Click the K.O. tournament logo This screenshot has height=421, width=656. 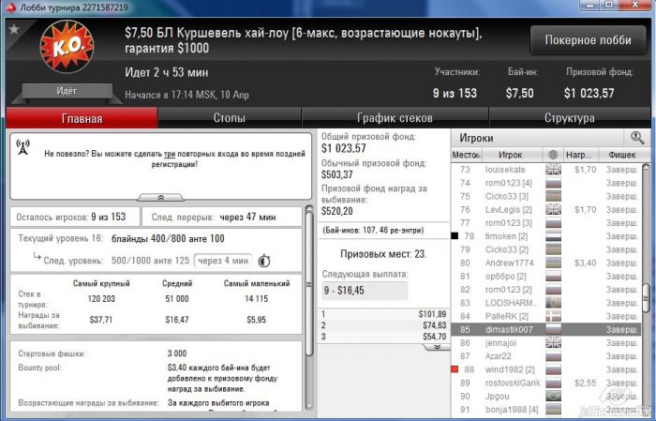[x=67, y=47]
